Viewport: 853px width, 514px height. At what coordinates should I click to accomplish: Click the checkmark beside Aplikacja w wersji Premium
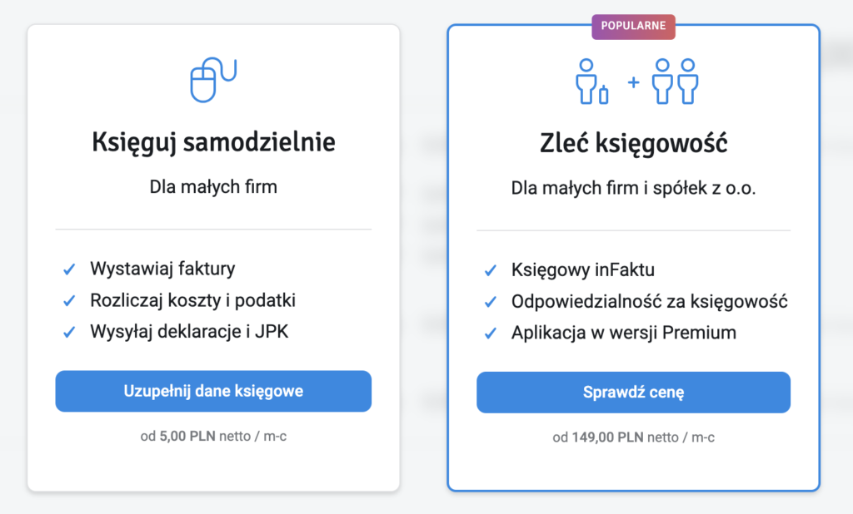click(491, 334)
